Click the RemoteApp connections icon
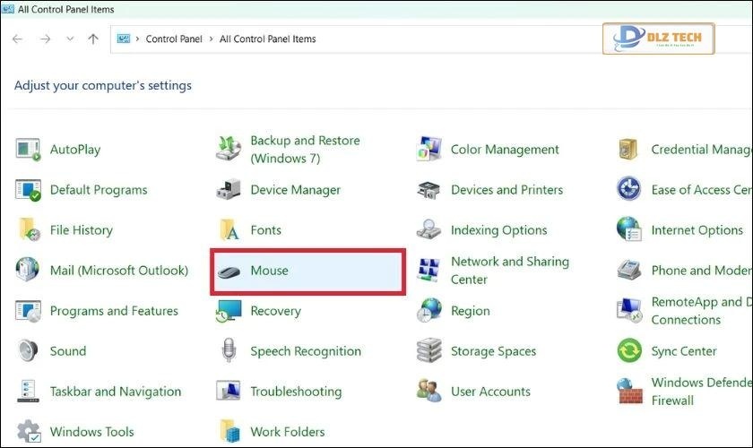753x448 pixels. click(x=629, y=311)
